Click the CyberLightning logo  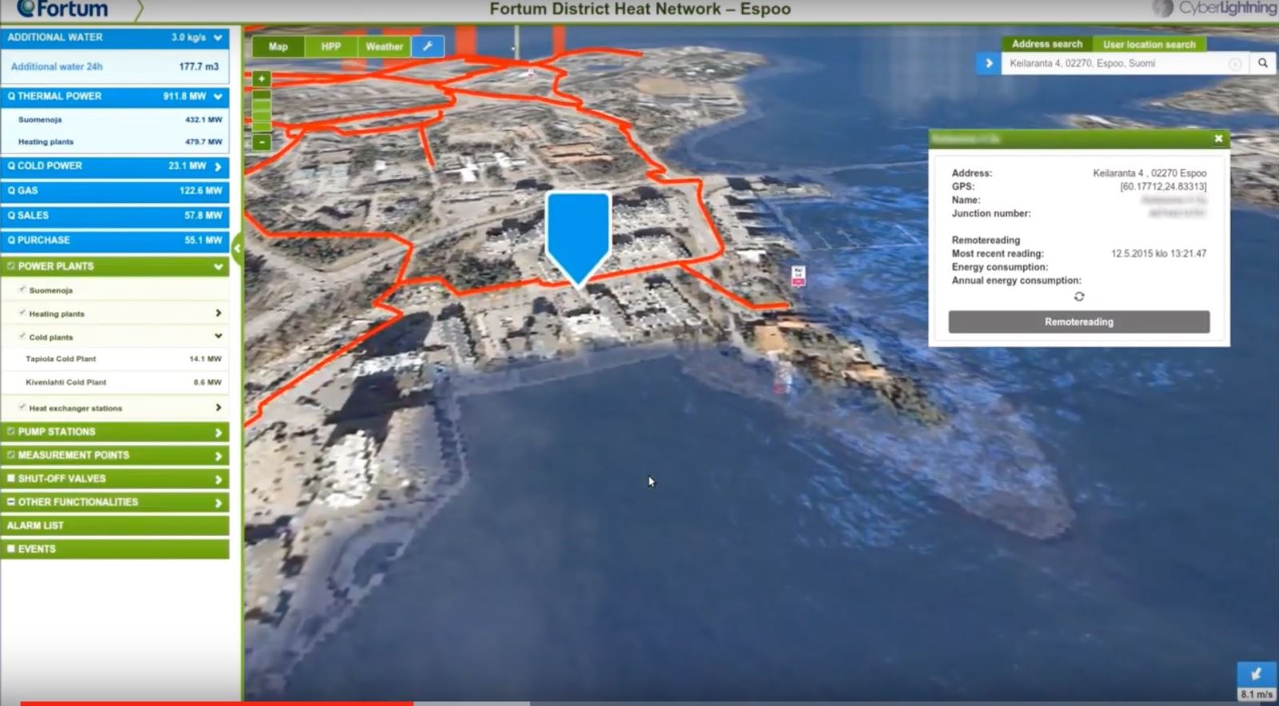coord(1215,9)
